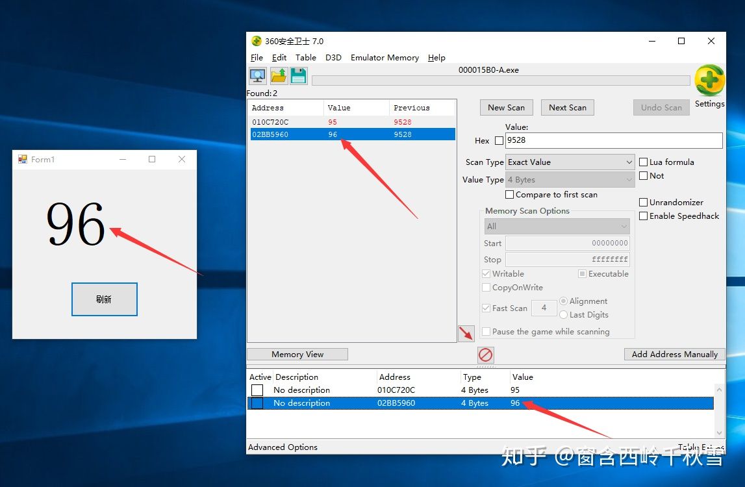Click the Stop address field
The image size is (745, 487).
tap(568, 260)
